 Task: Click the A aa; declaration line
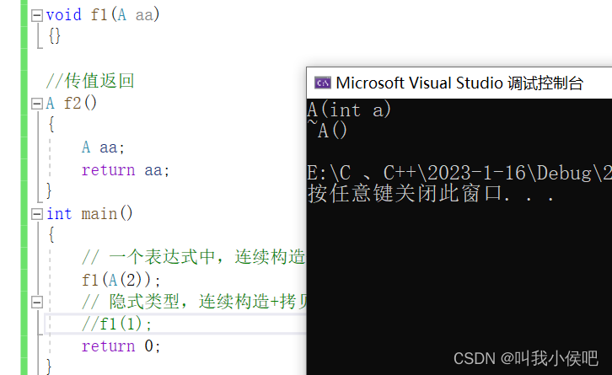[x=103, y=147]
